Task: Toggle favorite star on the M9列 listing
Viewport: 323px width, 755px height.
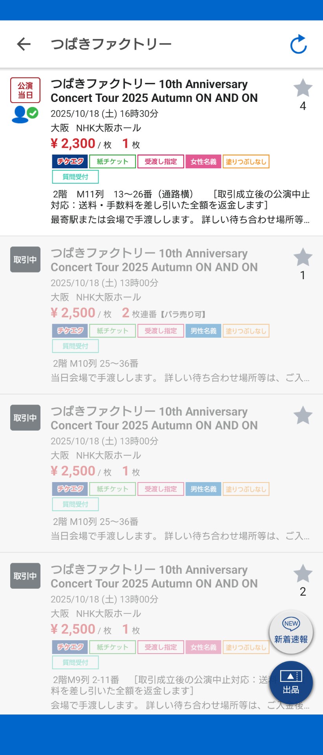Action: [303, 574]
